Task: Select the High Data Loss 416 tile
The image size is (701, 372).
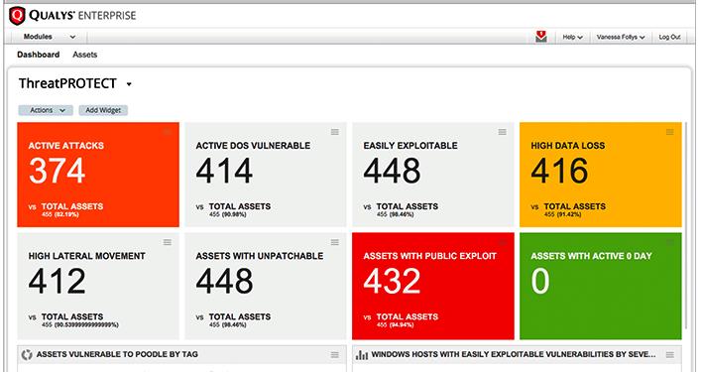Action: [x=601, y=175]
